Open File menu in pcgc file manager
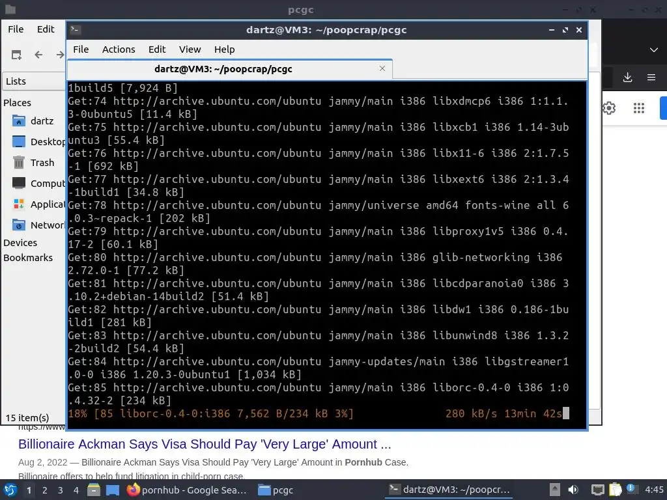The image size is (667, 500). [x=16, y=29]
